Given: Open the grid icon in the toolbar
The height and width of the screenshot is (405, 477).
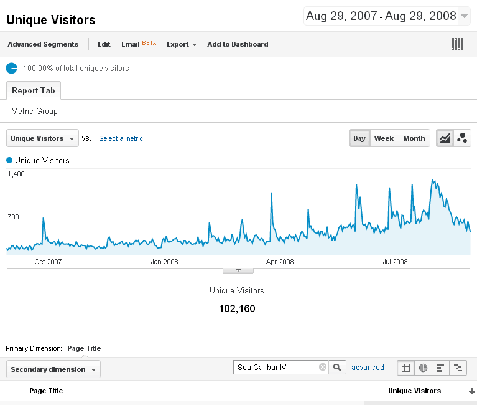Looking at the screenshot, I should coord(458,44).
